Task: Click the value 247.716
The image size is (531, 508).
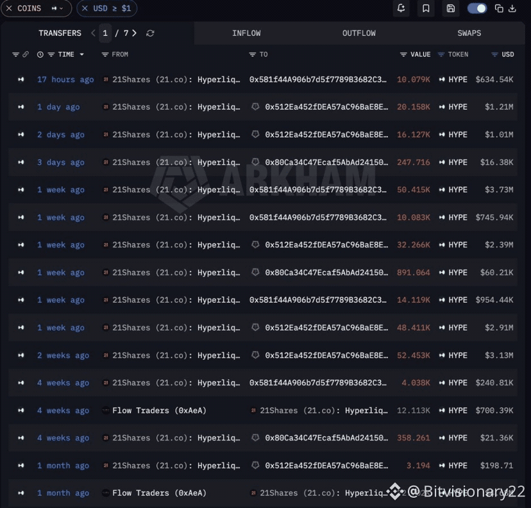Action: click(414, 162)
